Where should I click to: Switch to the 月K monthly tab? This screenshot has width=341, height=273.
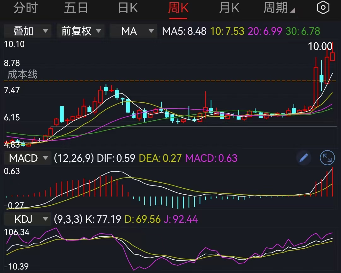click(229, 7)
